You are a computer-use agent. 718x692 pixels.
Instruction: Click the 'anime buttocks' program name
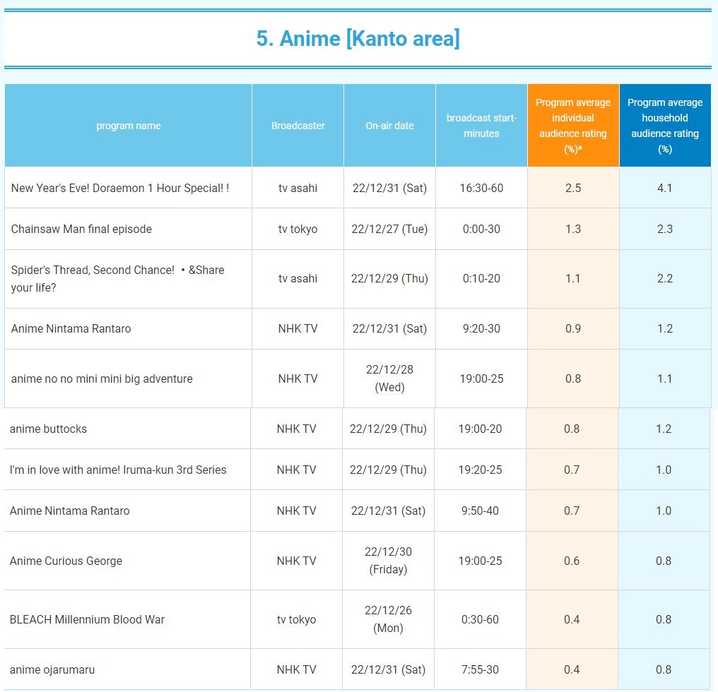coord(48,429)
